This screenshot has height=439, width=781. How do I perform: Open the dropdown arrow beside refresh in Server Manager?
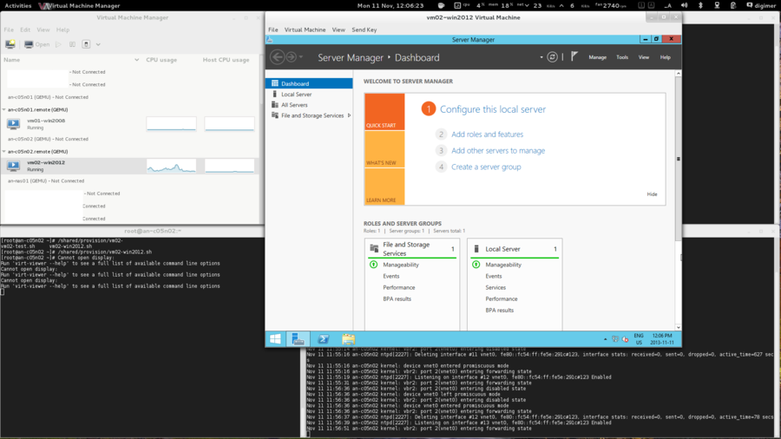click(x=541, y=57)
